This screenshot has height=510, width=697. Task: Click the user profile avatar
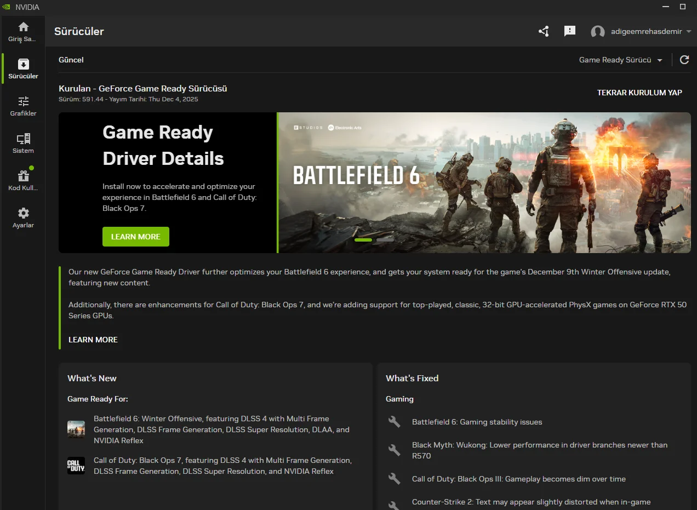pyautogui.click(x=598, y=32)
